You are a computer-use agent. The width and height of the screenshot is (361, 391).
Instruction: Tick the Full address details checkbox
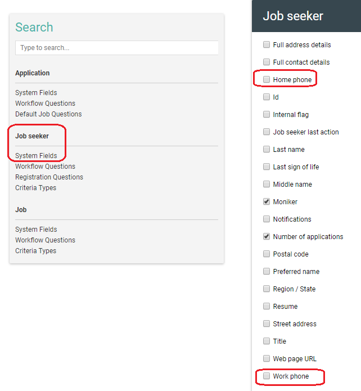(267, 44)
